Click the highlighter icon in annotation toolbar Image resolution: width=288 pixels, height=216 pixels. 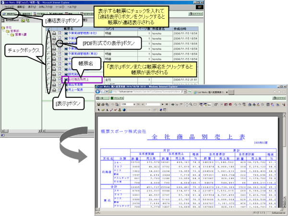(x=103, y=110)
